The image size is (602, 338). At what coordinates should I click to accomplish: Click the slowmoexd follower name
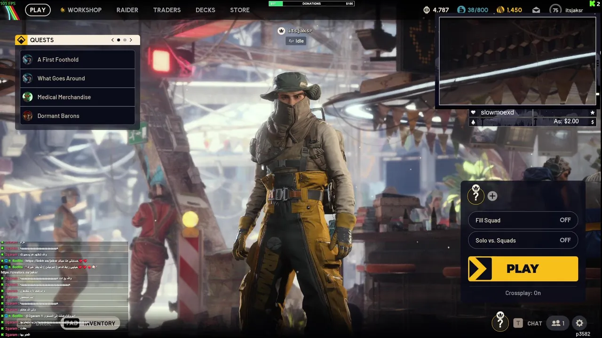497,113
